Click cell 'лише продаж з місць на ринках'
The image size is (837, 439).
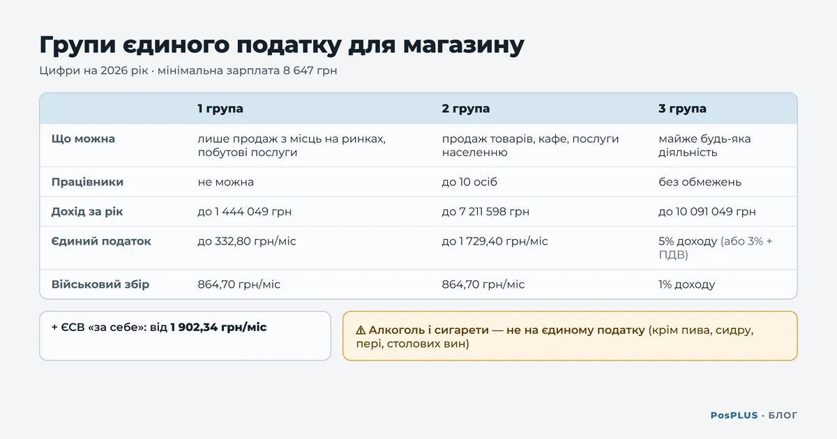292,146
